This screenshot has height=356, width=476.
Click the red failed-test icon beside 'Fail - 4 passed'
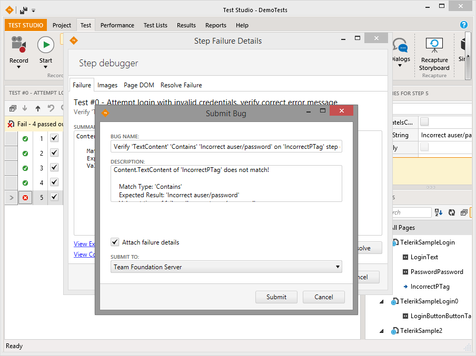pos(11,124)
